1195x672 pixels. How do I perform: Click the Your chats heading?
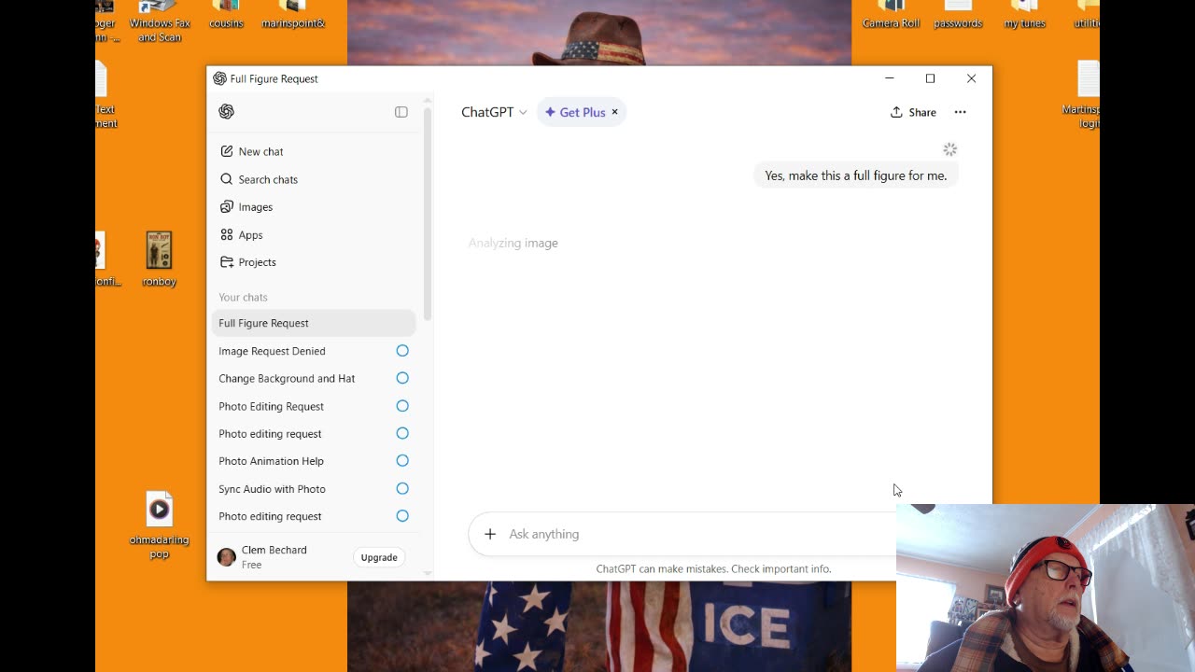pyautogui.click(x=243, y=297)
